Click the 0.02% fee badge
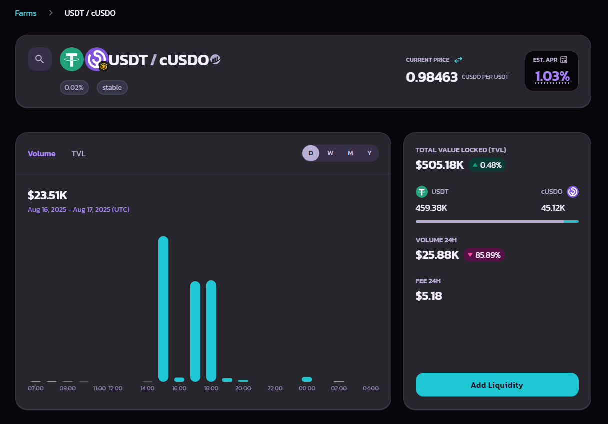608x424 pixels. (74, 88)
